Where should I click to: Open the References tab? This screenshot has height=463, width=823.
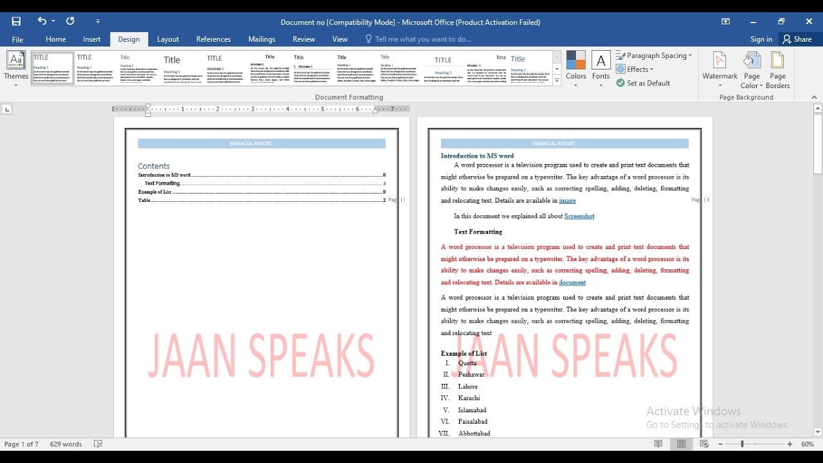pyautogui.click(x=213, y=39)
